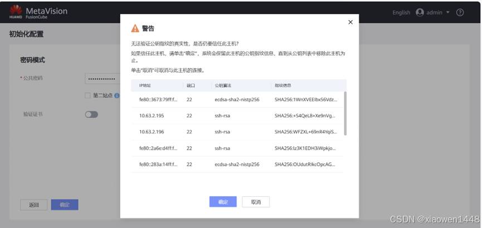
Task: Click the 指纹信息 column header
Action: [283, 86]
